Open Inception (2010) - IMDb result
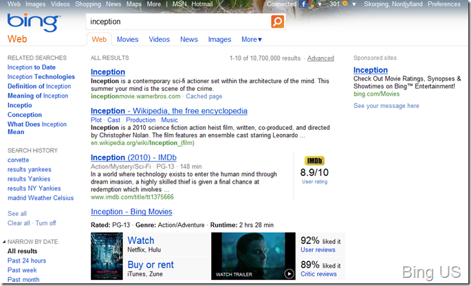The width and height of the screenshot is (471, 286). 133,157
